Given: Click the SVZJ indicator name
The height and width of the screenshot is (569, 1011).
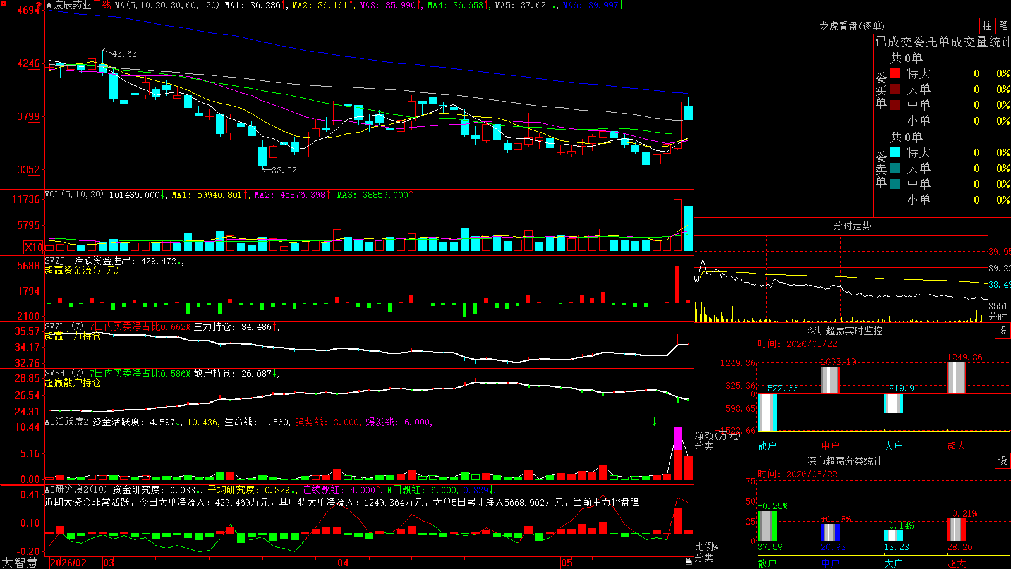Looking at the screenshot, I should (55, 260).
